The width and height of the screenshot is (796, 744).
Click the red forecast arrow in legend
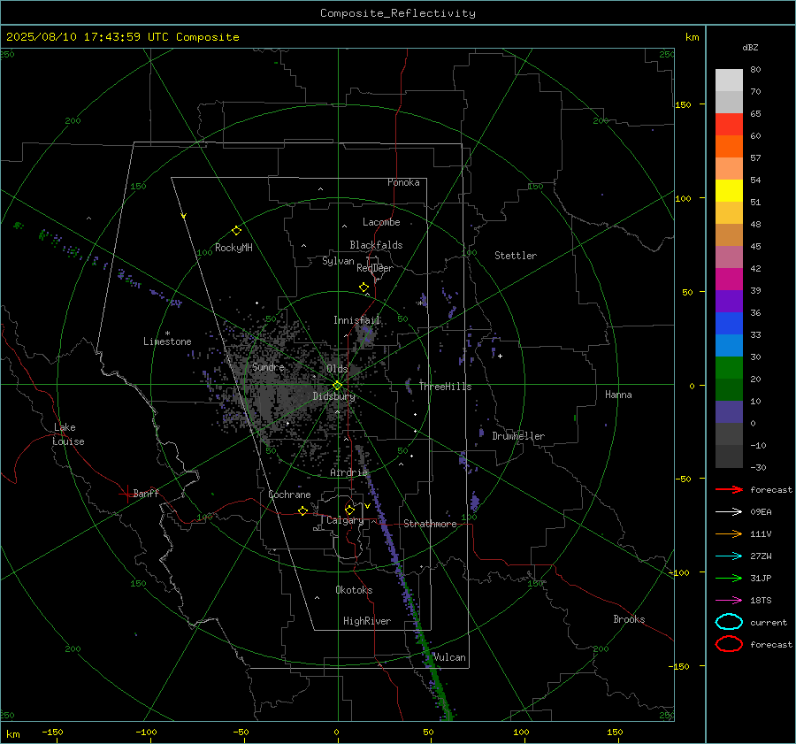click(729, 489)
